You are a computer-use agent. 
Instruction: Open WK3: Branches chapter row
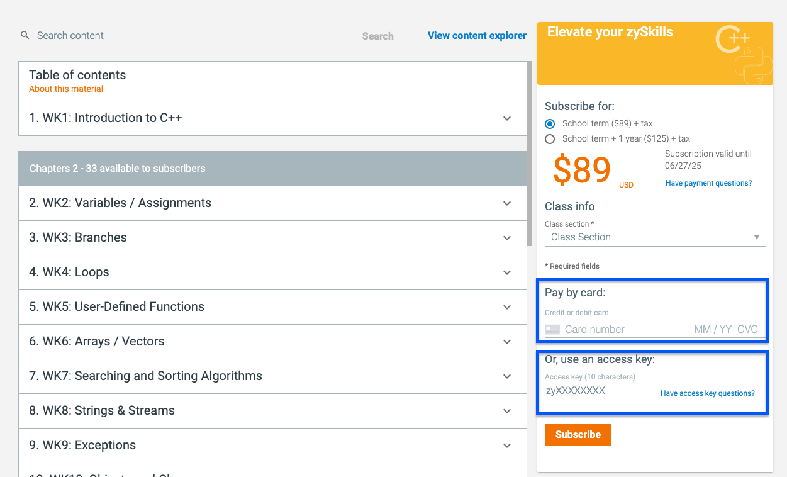[252, 238]
